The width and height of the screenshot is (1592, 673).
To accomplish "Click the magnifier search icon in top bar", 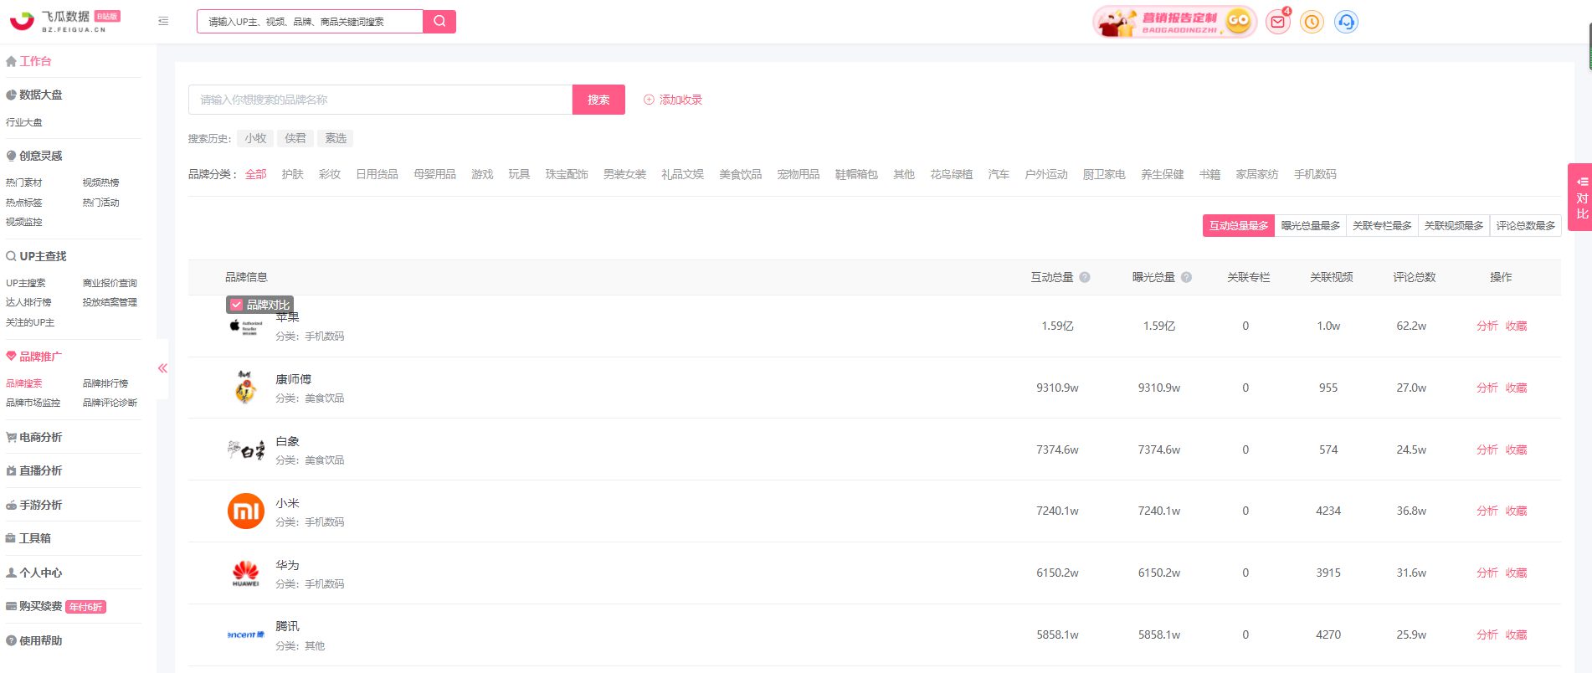I will (439, 22).
